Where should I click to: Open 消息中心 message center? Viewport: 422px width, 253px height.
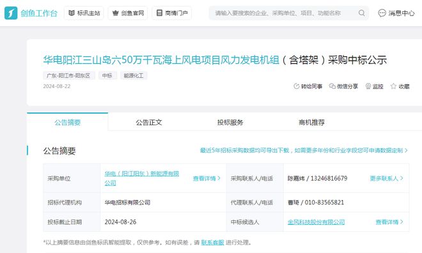click(396, 13)
